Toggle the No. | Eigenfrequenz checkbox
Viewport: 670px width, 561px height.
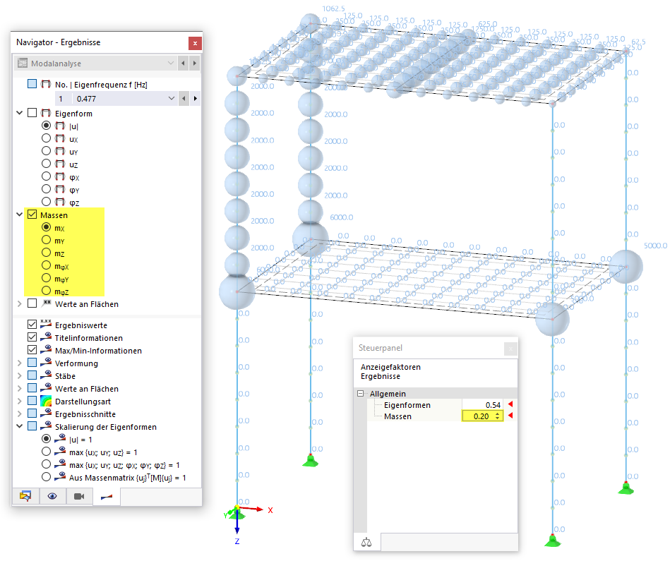32,84
